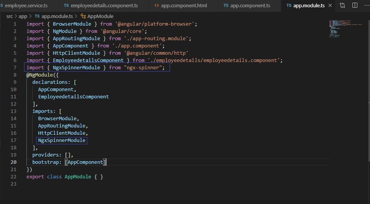Click the 'bootstrap' property on line 20

click(45, 162)
